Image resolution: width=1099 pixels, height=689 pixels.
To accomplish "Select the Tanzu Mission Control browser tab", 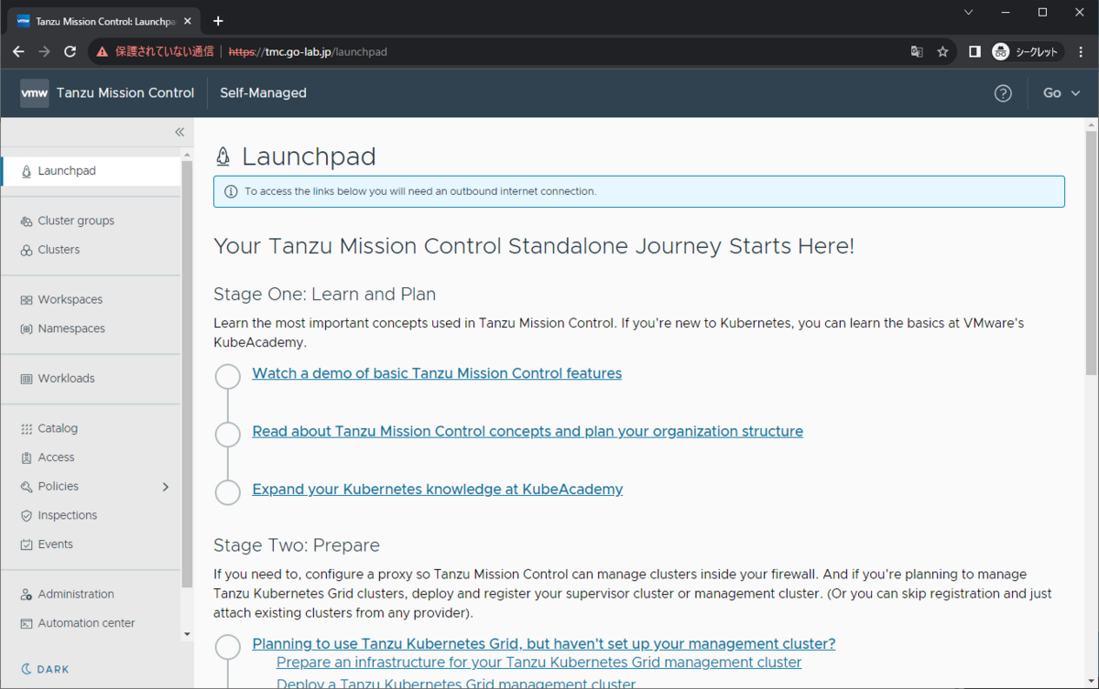I will pyautogui.click(x=105, y=21).
